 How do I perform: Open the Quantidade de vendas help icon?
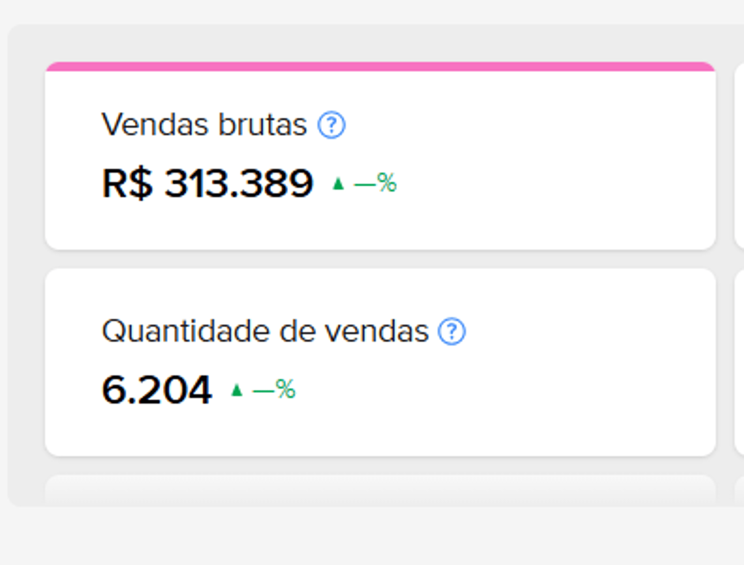tap(451, 331)
